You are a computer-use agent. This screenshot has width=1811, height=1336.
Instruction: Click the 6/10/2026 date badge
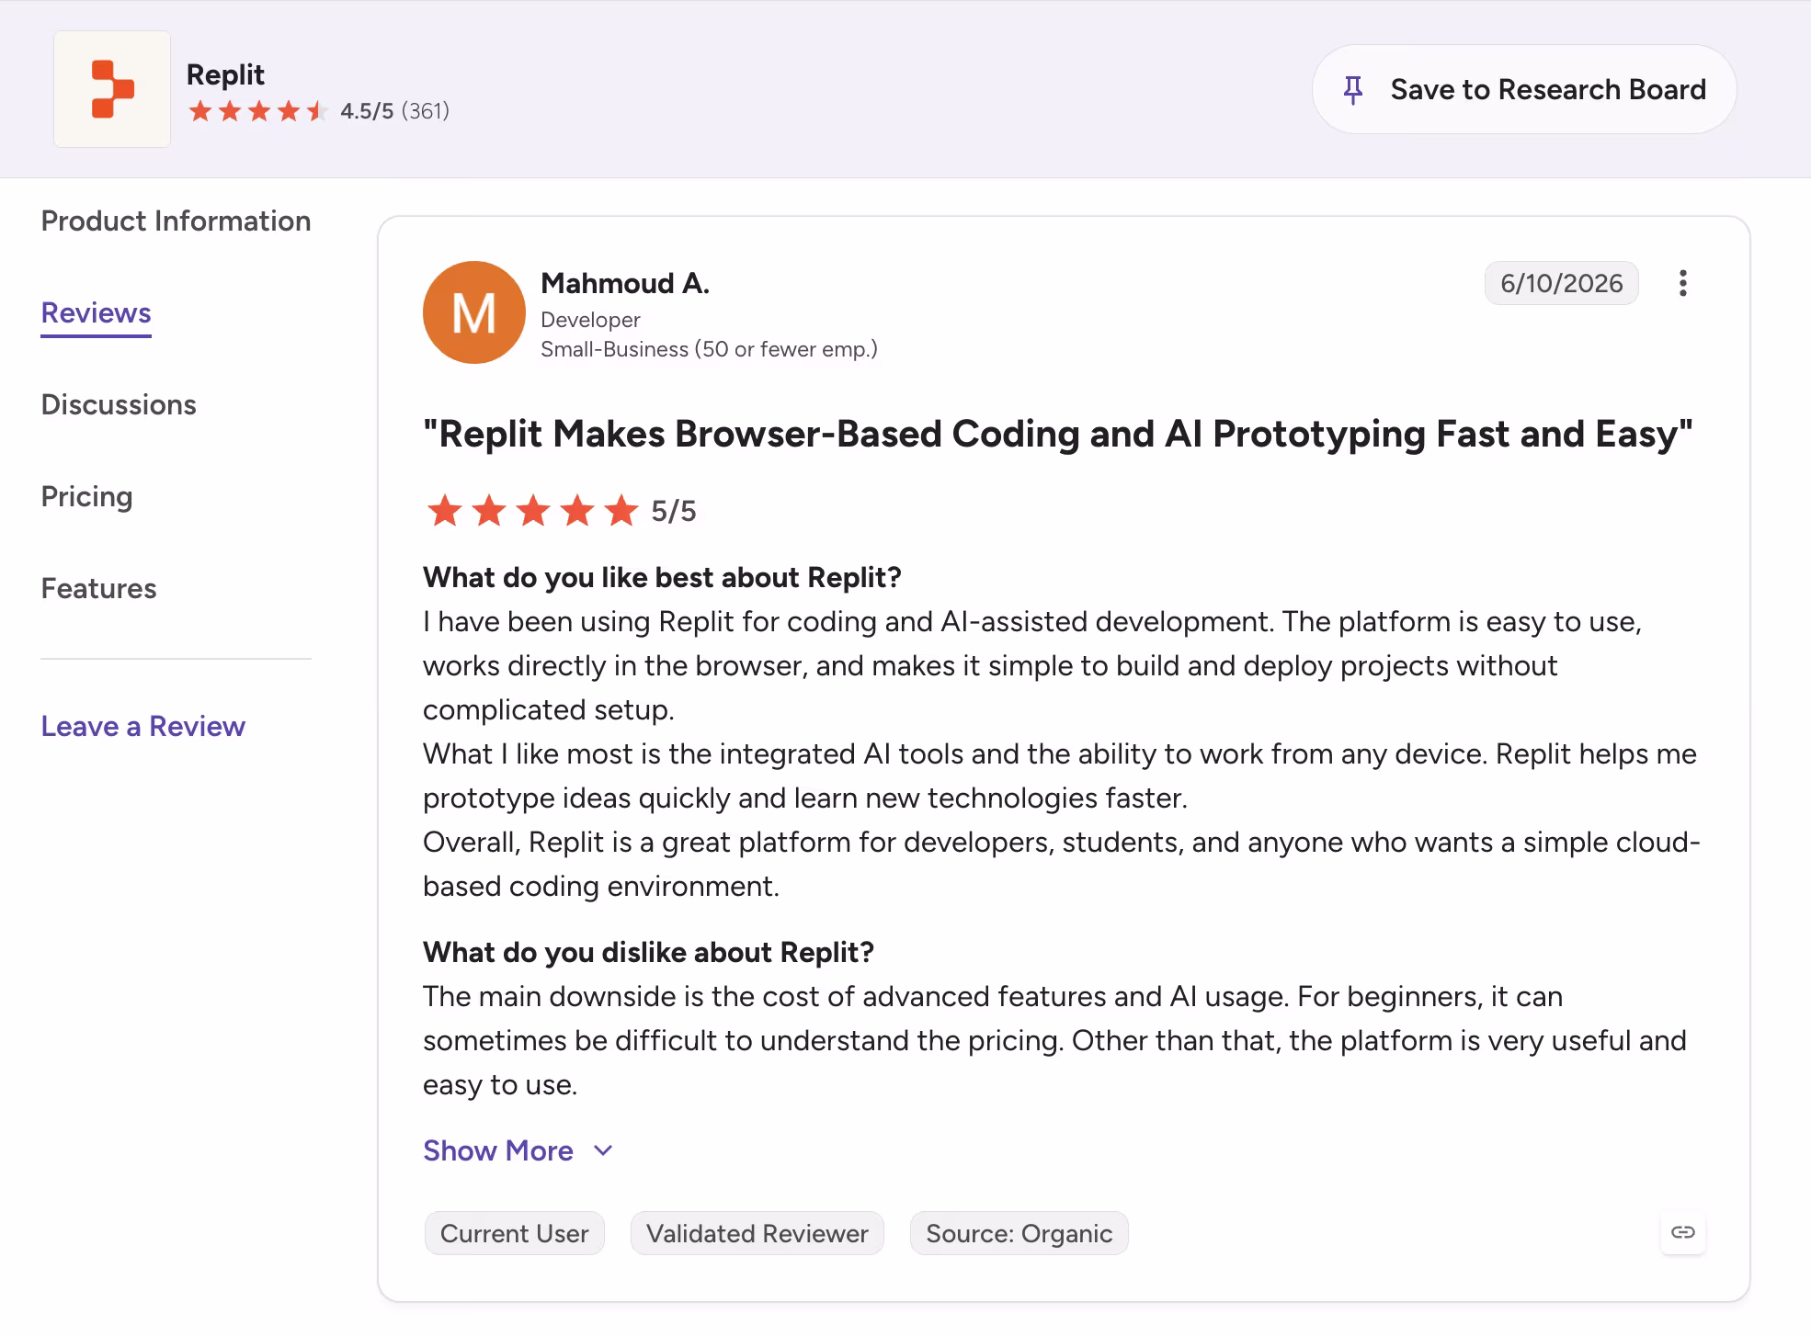(x=1561, y=283)
